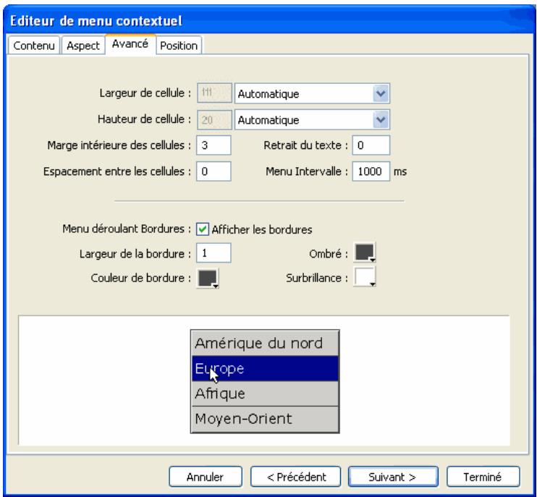Screen dimensions: 537x497
Task: Go to the Position tab
Action: [x=179, y=45]
